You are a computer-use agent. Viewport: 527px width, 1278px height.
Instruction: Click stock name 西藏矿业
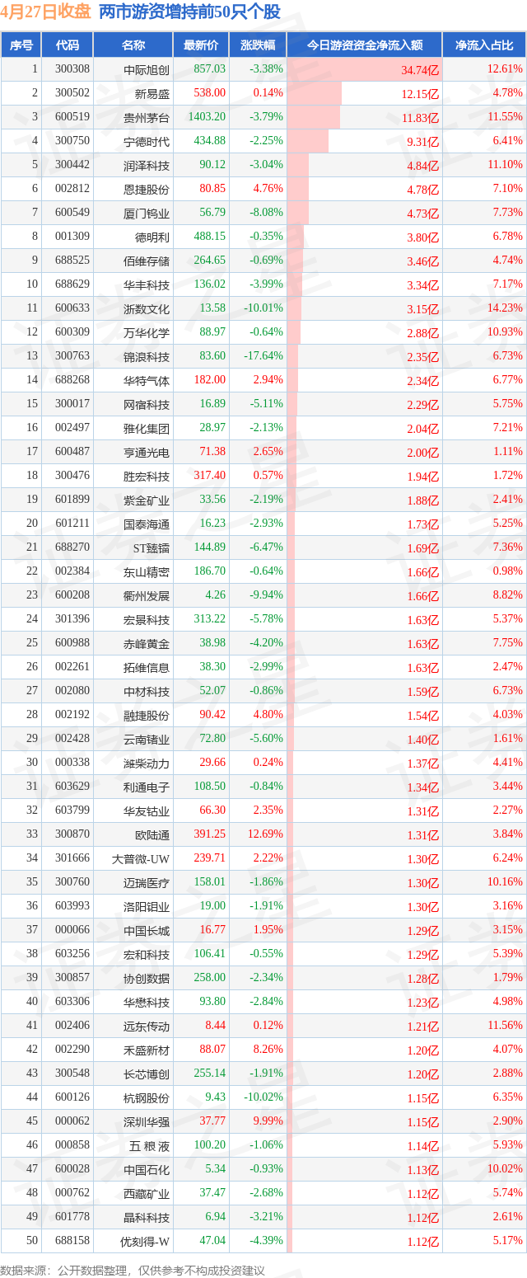coord(147,1193)
